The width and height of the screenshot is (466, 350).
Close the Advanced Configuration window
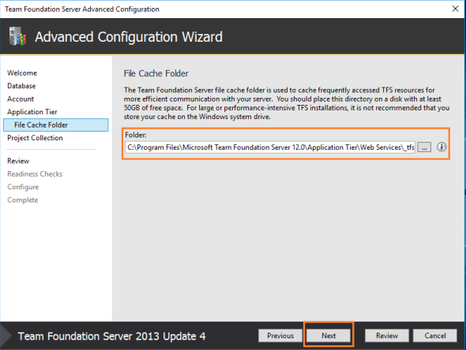click(455, 9)
